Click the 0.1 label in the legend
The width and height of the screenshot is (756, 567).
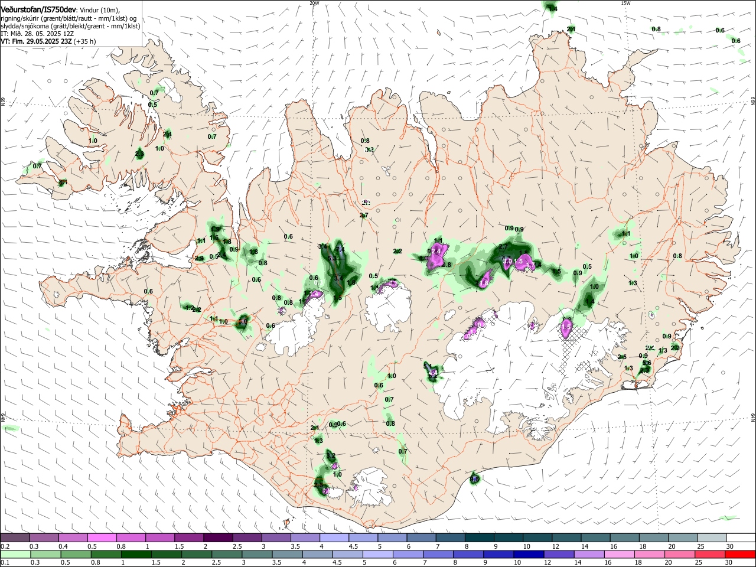click(x=4, y=563)
